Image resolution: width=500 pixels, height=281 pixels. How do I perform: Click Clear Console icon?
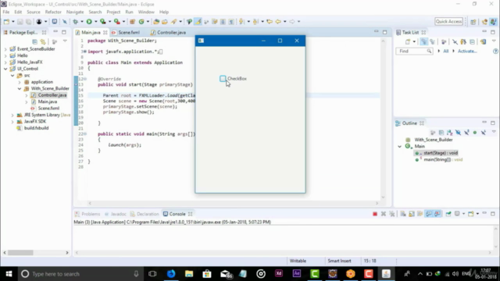click(403, 214)
